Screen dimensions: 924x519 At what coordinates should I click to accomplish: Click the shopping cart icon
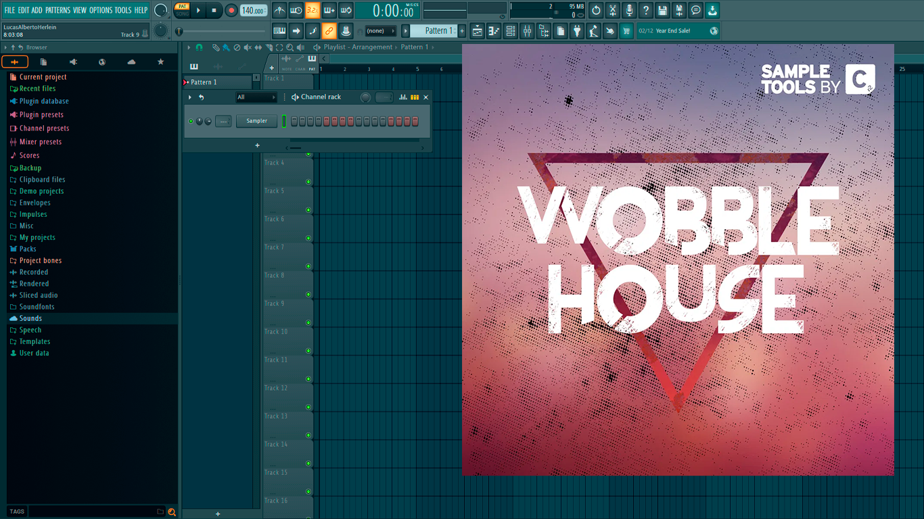coord(626,31)
